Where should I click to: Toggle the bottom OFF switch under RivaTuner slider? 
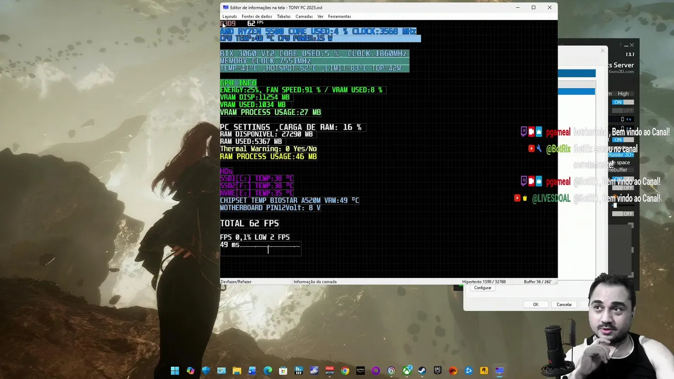[623, 214]
